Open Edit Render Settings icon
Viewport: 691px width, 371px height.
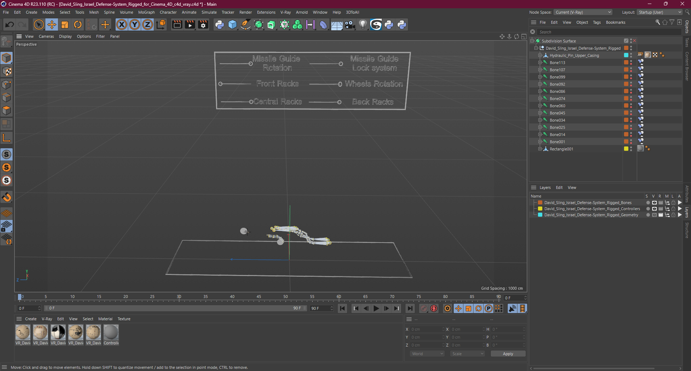tap(203, 24)
